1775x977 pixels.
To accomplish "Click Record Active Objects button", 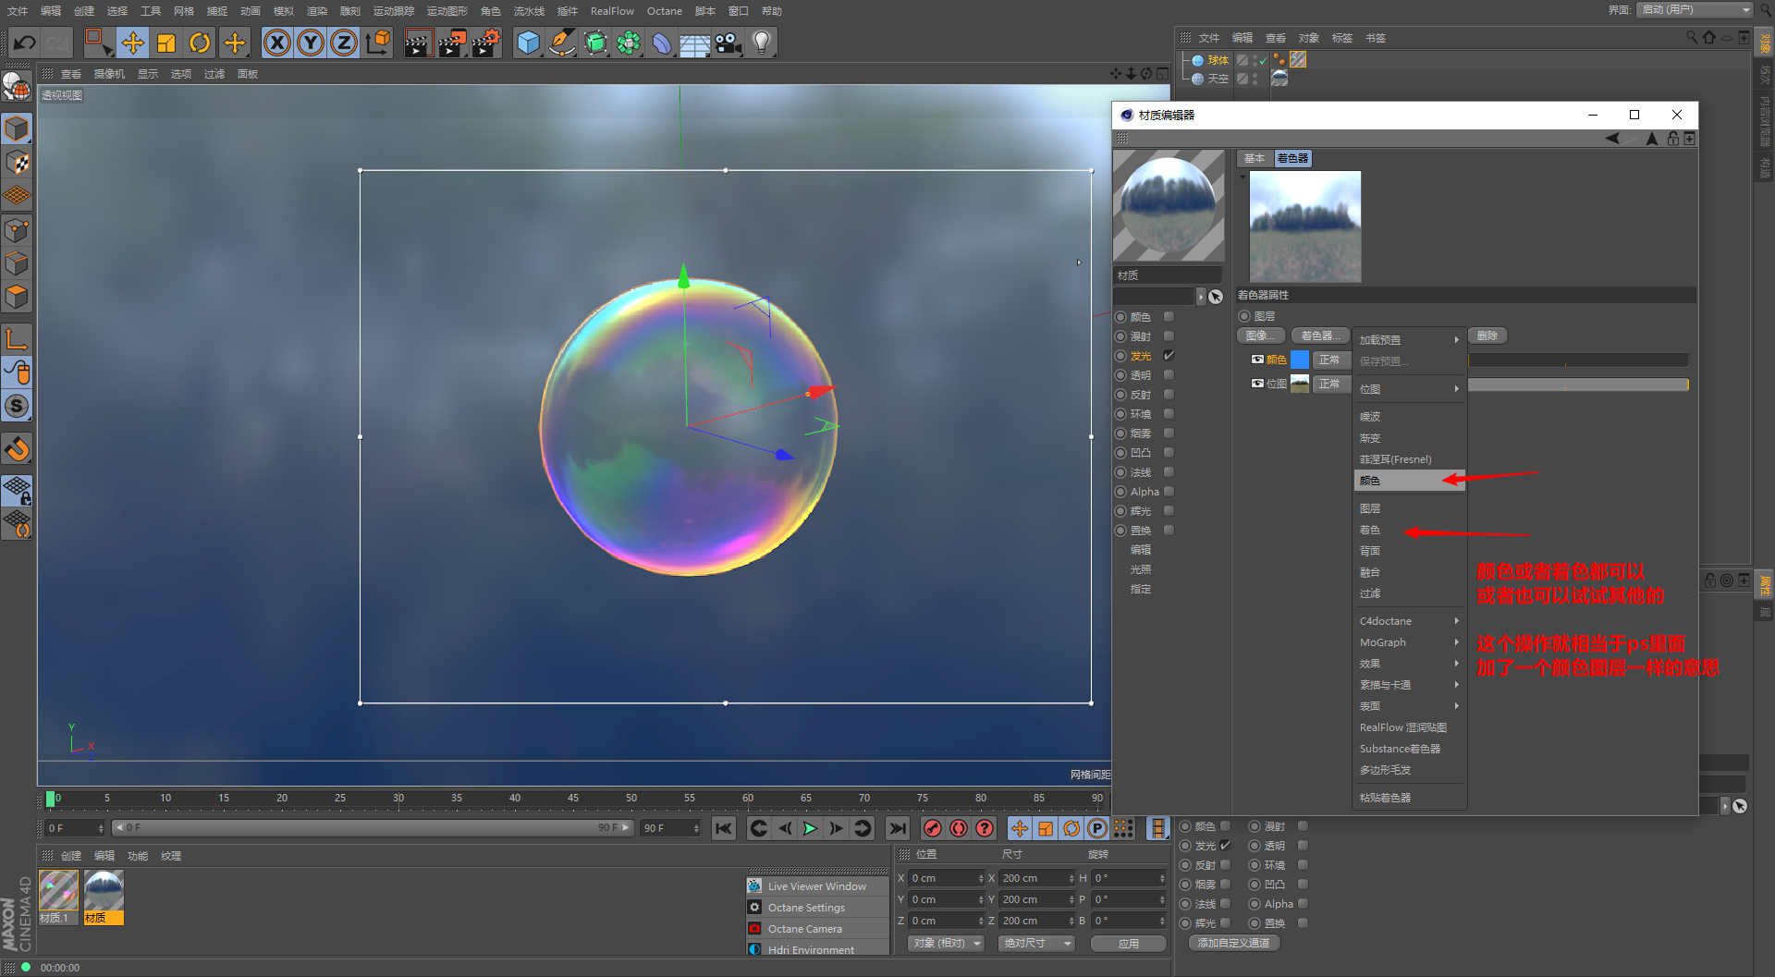I will (x=933, y=828).
